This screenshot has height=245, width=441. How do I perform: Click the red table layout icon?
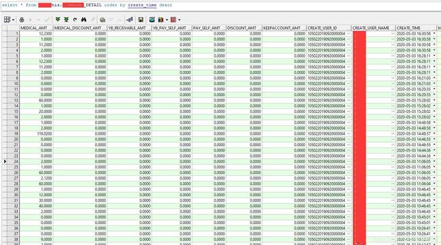173,20
